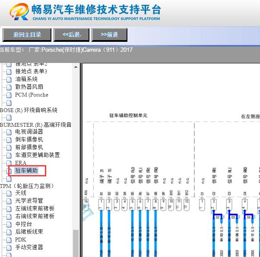Click the page icon next to ERA

point(9,163)
